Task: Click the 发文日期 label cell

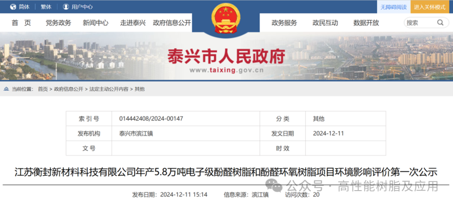Action: point(283,133)
